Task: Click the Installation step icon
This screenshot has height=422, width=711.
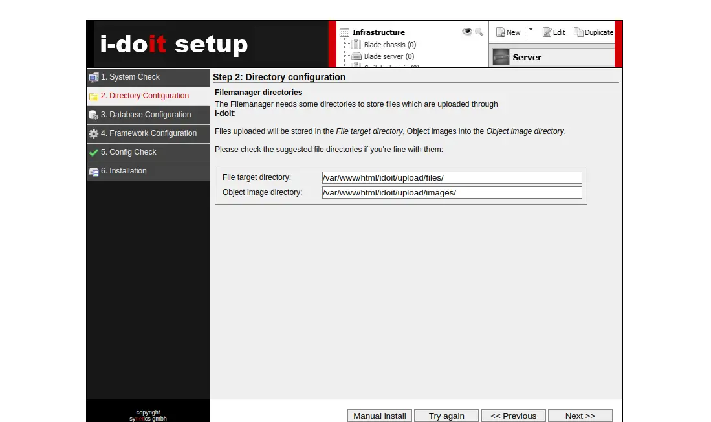Action: (x=93, y=172)
